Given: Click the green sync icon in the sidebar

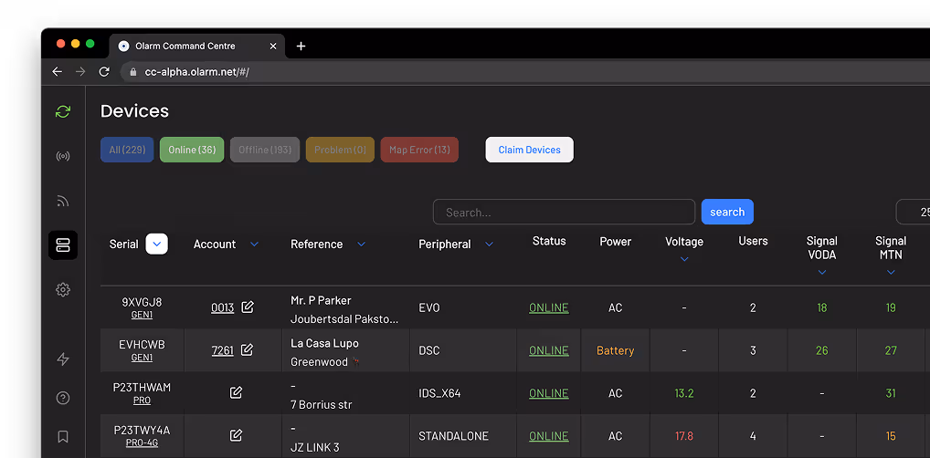Looking at the screenshot, I should pyautogui.click(x=63, y=111).
